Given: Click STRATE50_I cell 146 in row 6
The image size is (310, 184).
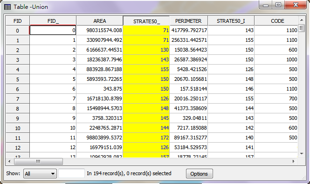Looking at the screenshot, I should tap(231, 89).
